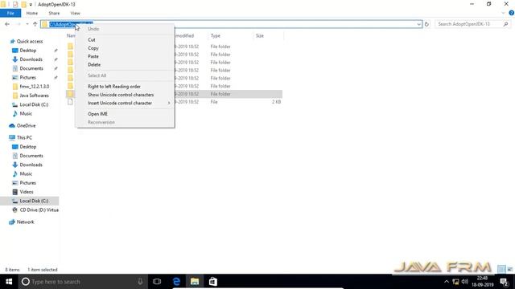Select Local Disk (C:) under This PC

click(34, 201)
